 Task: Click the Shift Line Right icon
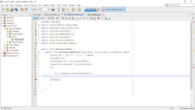[94, 18]
